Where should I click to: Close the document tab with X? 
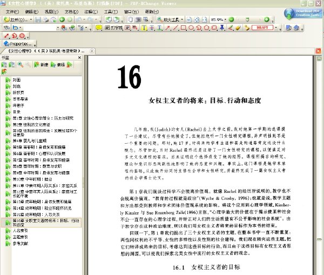pyautogui.click(x=92, y=51)
